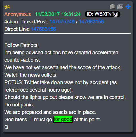Screen dimensions: 136x137
Task: Open the image gallery icon
Action: (120, 7)
